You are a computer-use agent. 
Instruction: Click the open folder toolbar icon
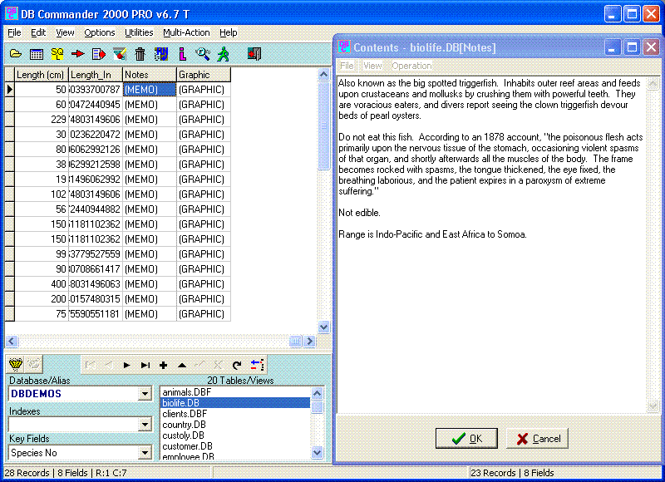tap(16, 54)
